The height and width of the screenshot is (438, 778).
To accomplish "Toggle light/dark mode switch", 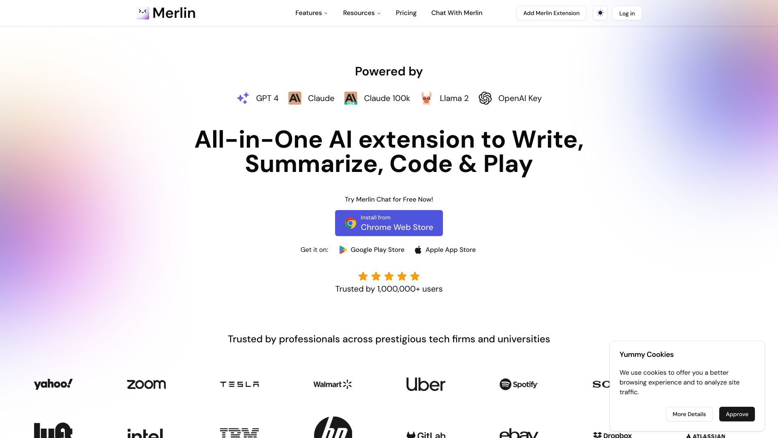I will point(600,13).
